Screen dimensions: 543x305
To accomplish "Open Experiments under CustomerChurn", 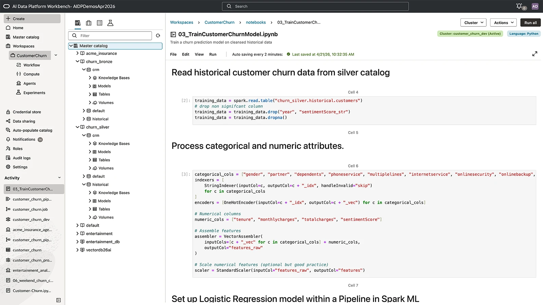I will click(x=34, y=93).
